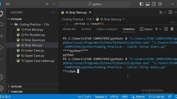Split the terminal panel
This screenshot has width=177, height=99.
[x=166, y=29]
